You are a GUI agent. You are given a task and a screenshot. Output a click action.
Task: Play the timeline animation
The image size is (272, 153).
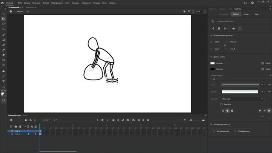144,120
